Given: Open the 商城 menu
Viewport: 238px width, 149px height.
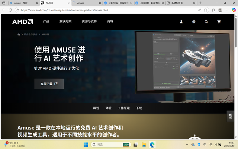Looking at the screenshot, I should tap(110, 21).
